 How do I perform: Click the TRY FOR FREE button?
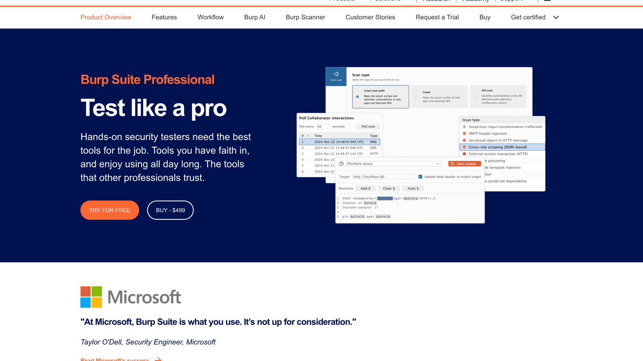point(110,210)
